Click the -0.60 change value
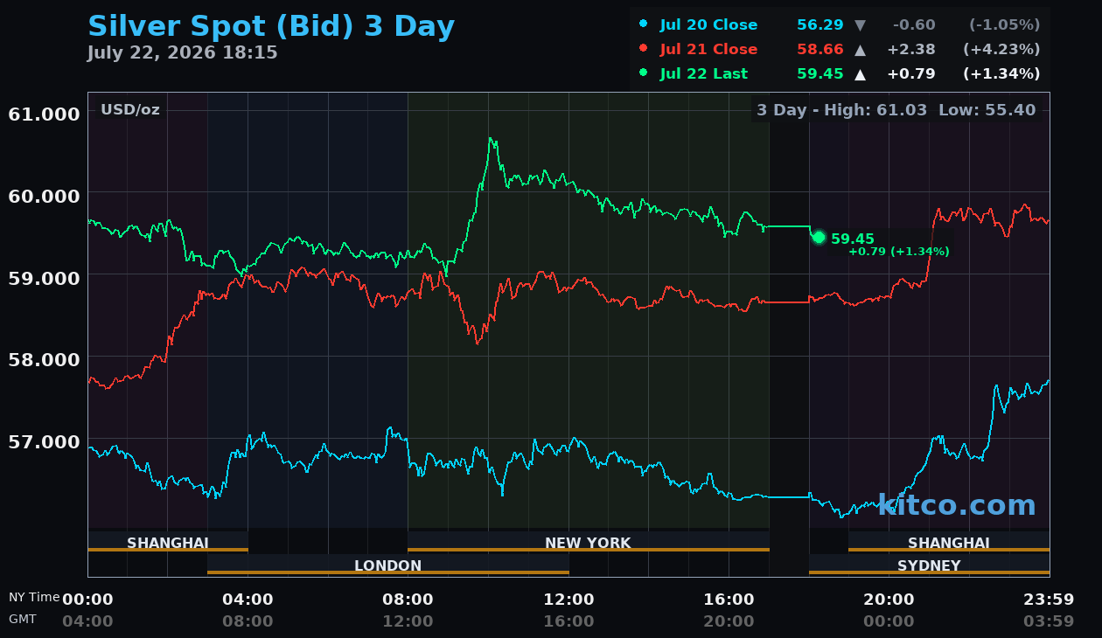Viewport: 1102px width, 638px height. tap(914, 25)
